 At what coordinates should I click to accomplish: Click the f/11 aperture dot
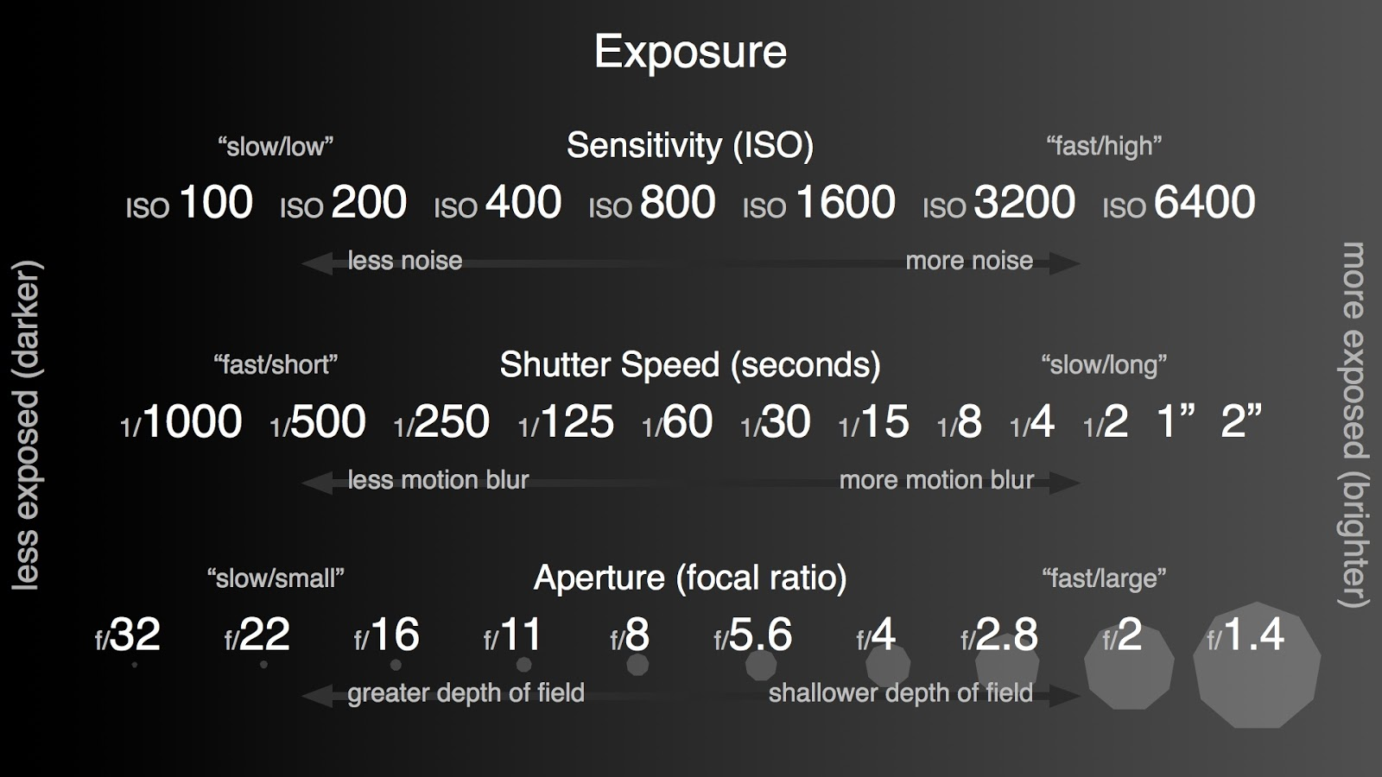(x=523, y=665)
